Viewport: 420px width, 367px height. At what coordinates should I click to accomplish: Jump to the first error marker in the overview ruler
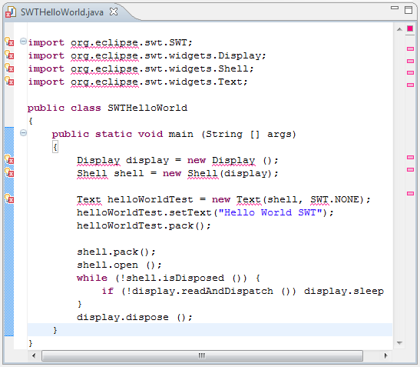coord(410,49)
